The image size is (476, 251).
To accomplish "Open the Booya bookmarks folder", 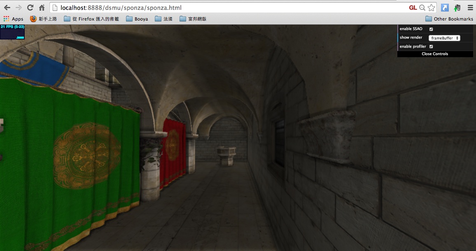I will click(137, 19).
